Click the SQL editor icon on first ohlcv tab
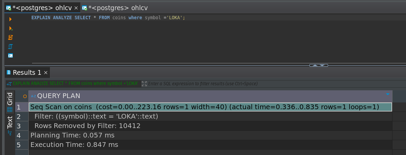Viewport: 406px width, 155px height. click(x=8, y=8)
